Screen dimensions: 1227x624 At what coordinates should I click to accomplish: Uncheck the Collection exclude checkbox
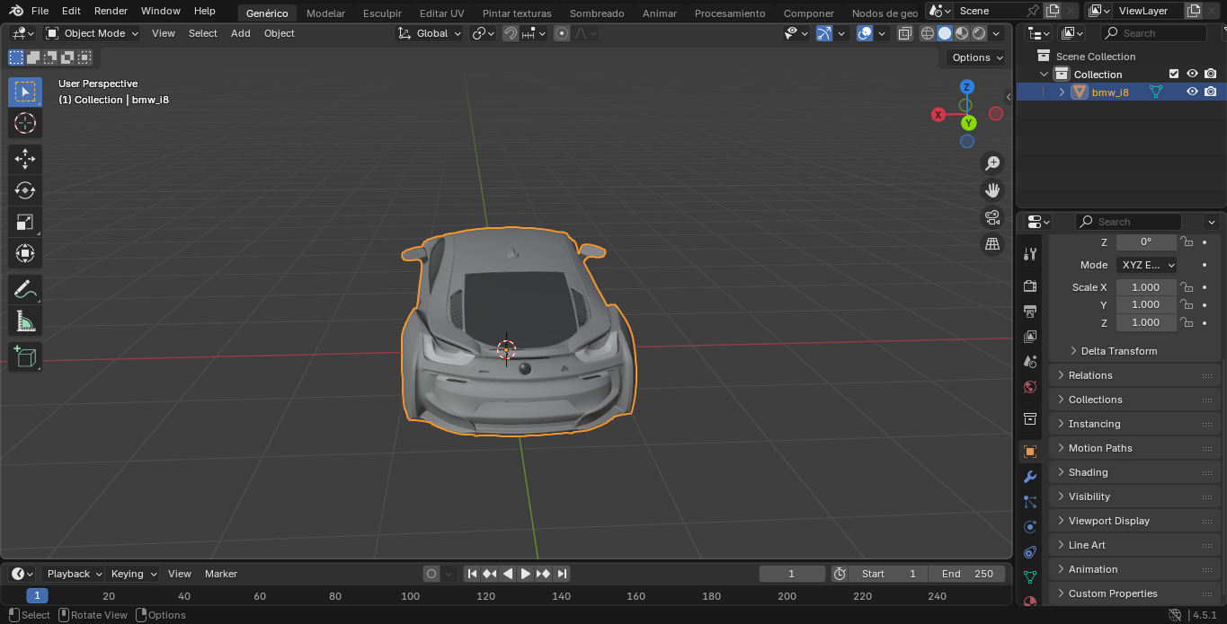pyautogui.click(x=1173, y=74)
